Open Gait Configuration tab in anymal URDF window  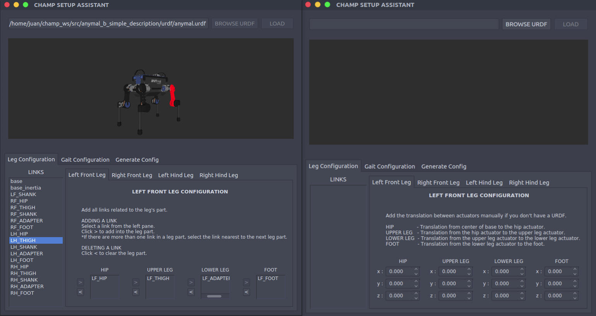coord(85,160)
